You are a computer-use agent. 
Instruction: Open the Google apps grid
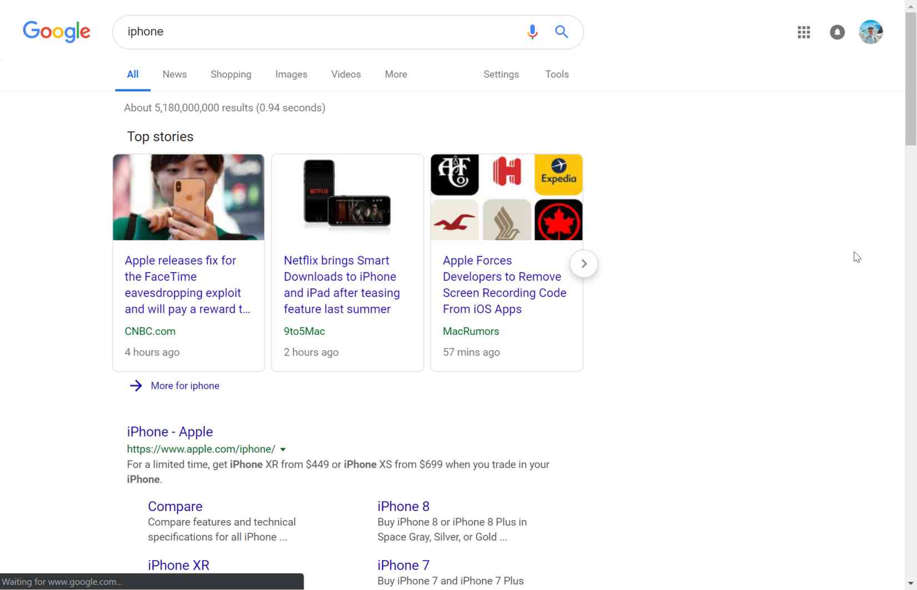tap(804, 32)
